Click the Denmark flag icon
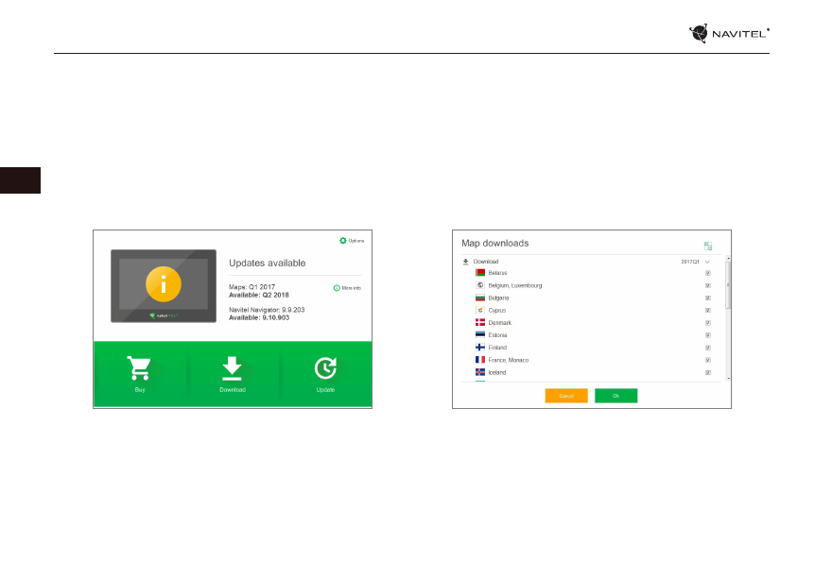 click(x=480, y=323)
